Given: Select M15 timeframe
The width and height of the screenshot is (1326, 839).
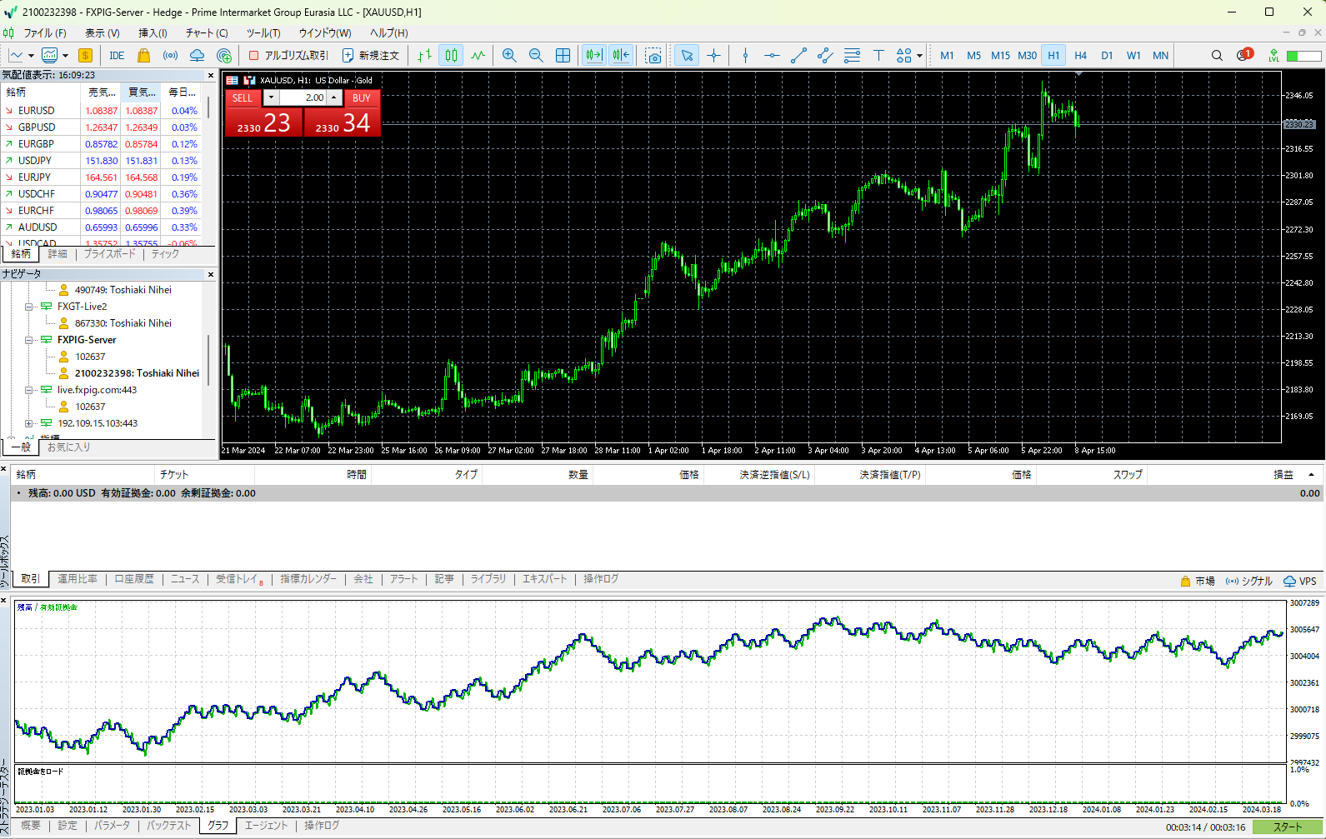Looking at the screenshot, I should (x=1000, y=56).
